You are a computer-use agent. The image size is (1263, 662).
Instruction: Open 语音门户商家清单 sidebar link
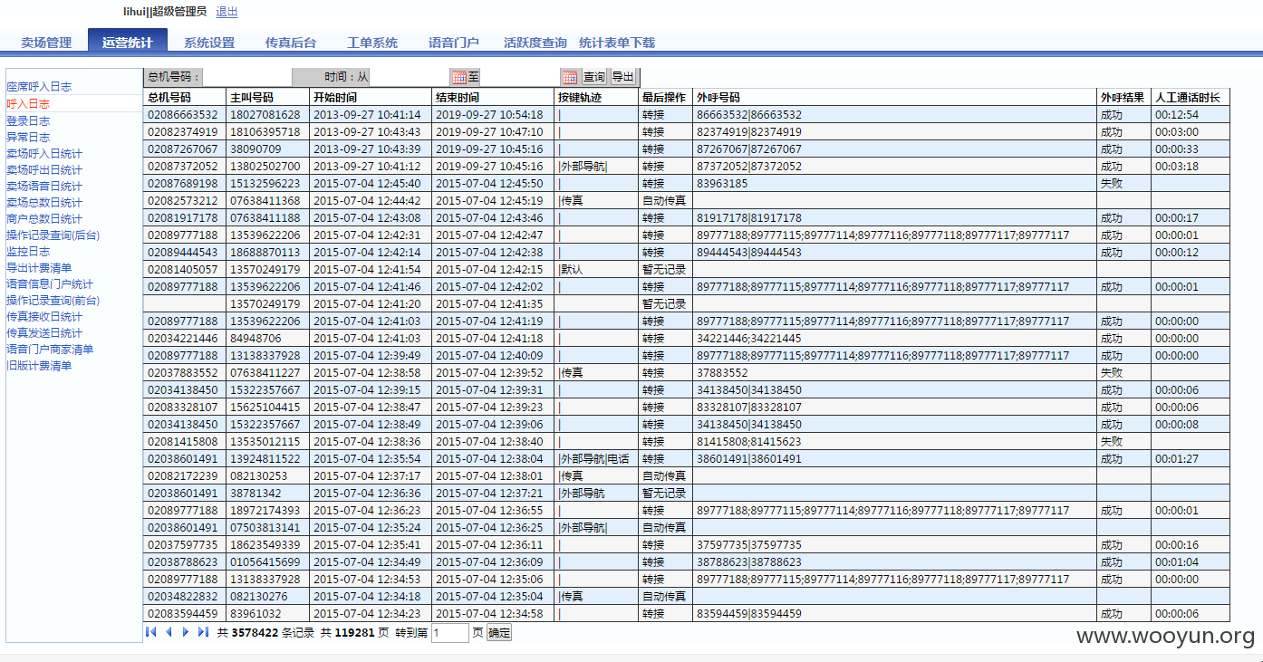click(x=50, y=349)
